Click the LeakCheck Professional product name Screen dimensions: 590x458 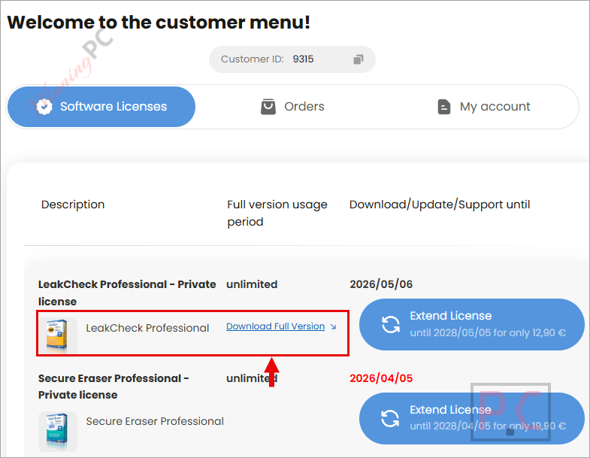pos(147,328)
